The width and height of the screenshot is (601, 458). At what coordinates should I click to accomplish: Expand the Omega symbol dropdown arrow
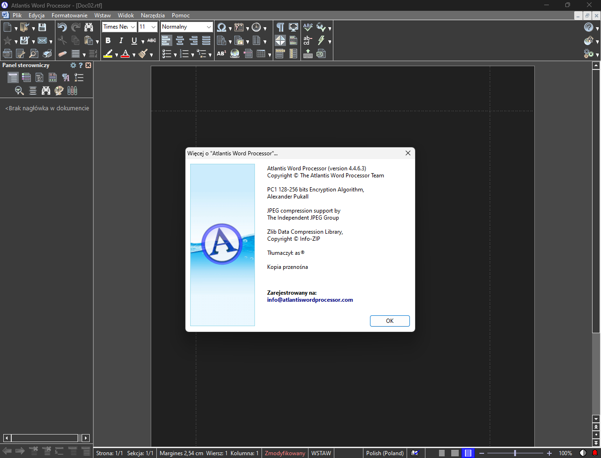click(230, 28)
